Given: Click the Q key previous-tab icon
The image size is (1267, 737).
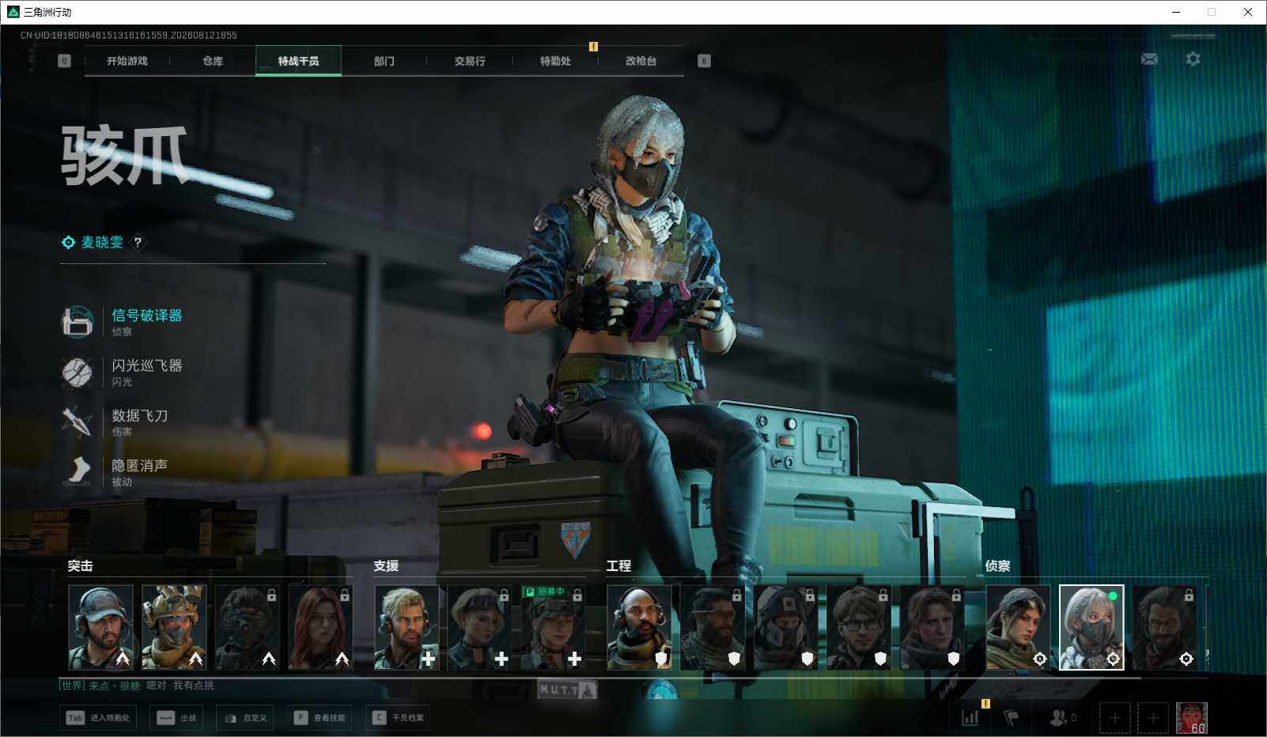Looking at the screenshot, I should pyautogui.click(x=65, y=61).
